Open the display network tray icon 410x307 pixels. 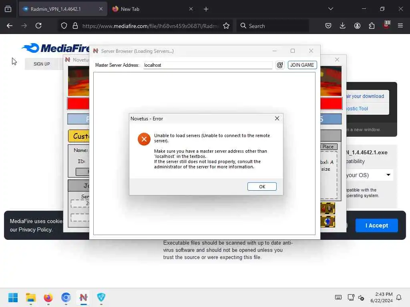tap(351, 297)
